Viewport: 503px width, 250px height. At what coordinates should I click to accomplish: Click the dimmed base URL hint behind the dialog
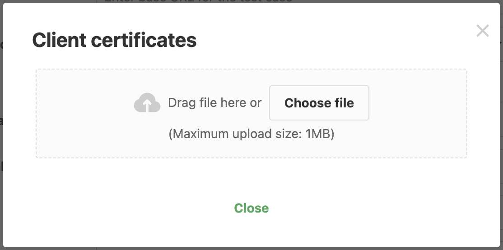(198, 1)
